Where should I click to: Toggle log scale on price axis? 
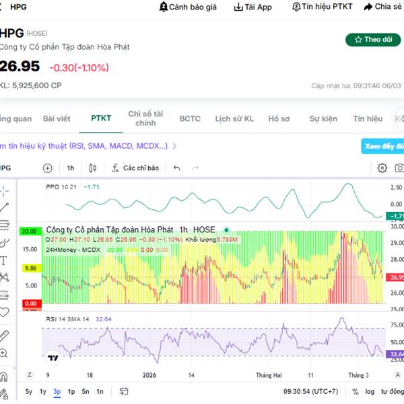pyautogui.click(x=371, y=391)
